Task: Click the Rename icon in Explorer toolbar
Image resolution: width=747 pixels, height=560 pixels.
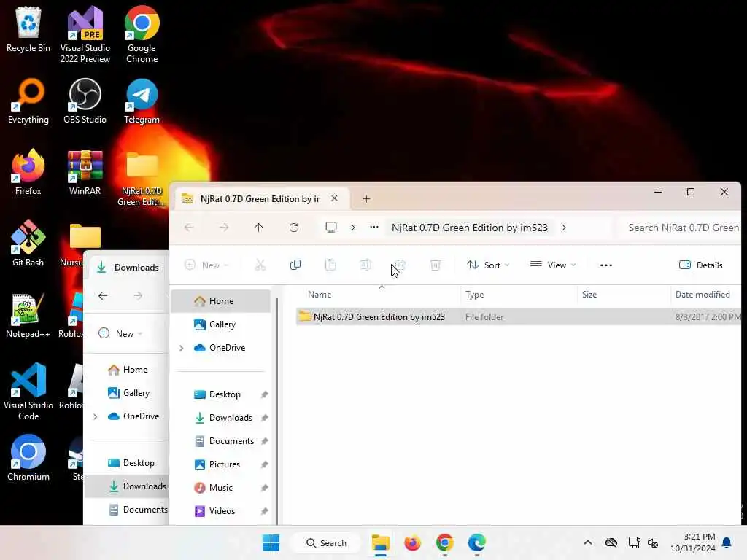Action: coord(365,265)
